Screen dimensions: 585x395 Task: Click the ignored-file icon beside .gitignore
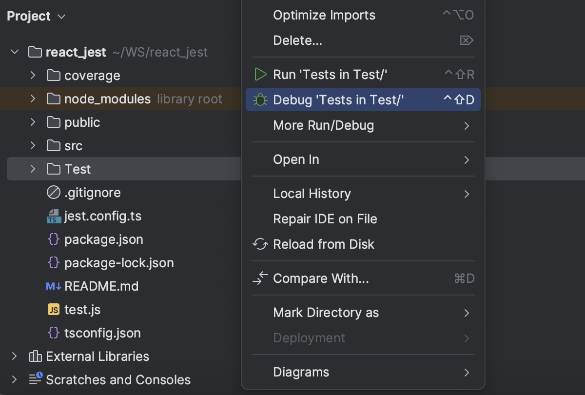tap(55, 193)
